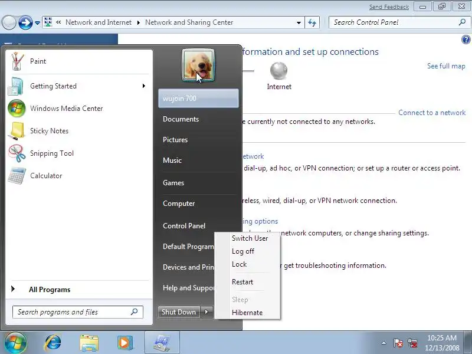The height and width of the screenshot is (354, 472).
Task: Open Music from the Start menu
Action: pos(198,160)
